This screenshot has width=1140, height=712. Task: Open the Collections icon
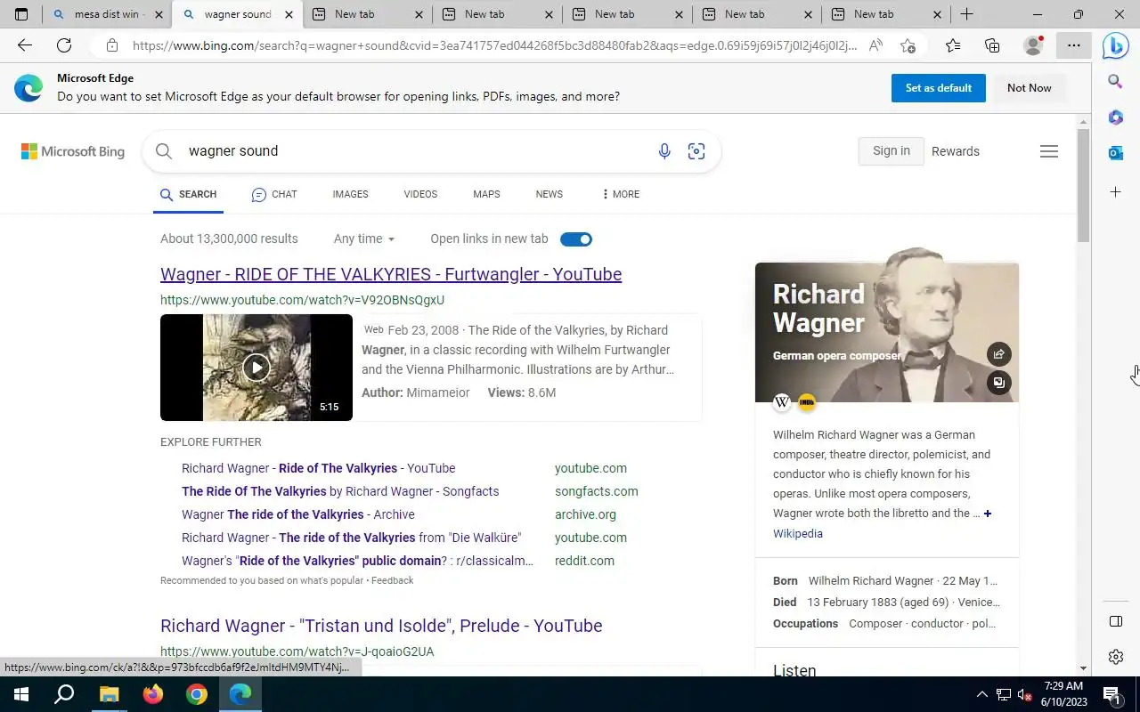992,45
